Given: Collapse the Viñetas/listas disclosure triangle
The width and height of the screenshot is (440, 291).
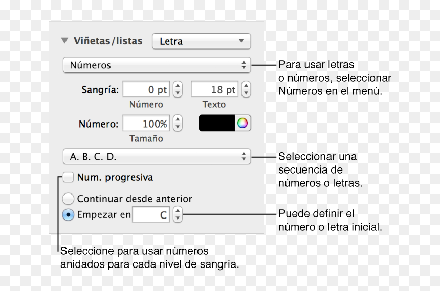Looking at the screenshot, I should pyautogui.click(x=64, y=41).
